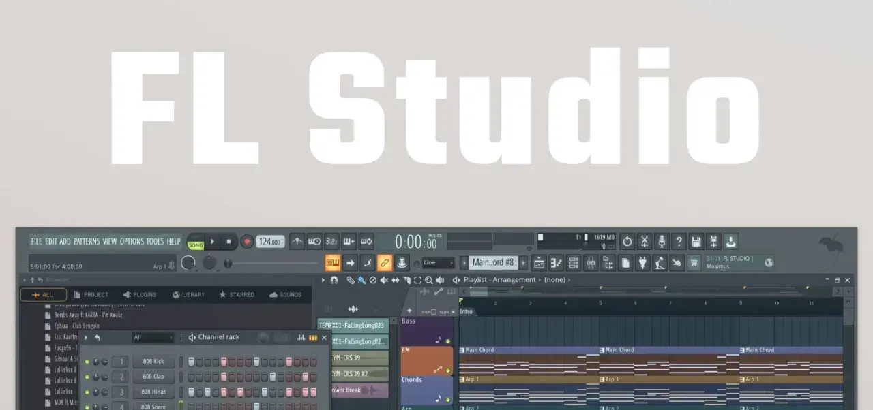Switch to PLUGINS browser tab
Viewport: 873px width, 410px height.
pyautogui.click(x=139, y=295)
